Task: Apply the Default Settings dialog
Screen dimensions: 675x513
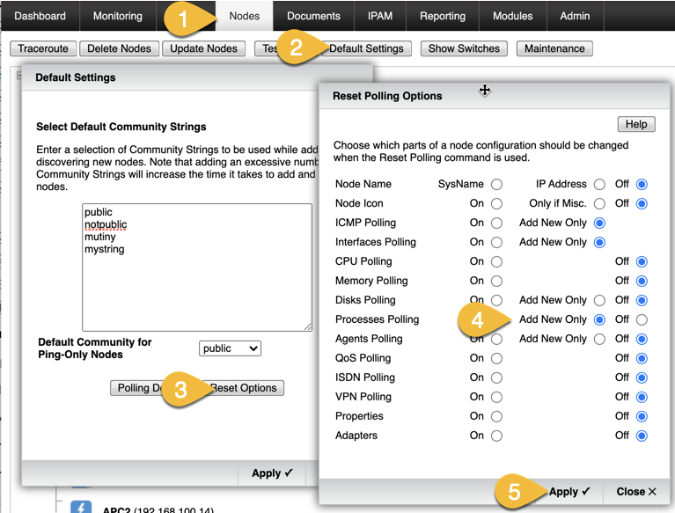Action: 272,473
